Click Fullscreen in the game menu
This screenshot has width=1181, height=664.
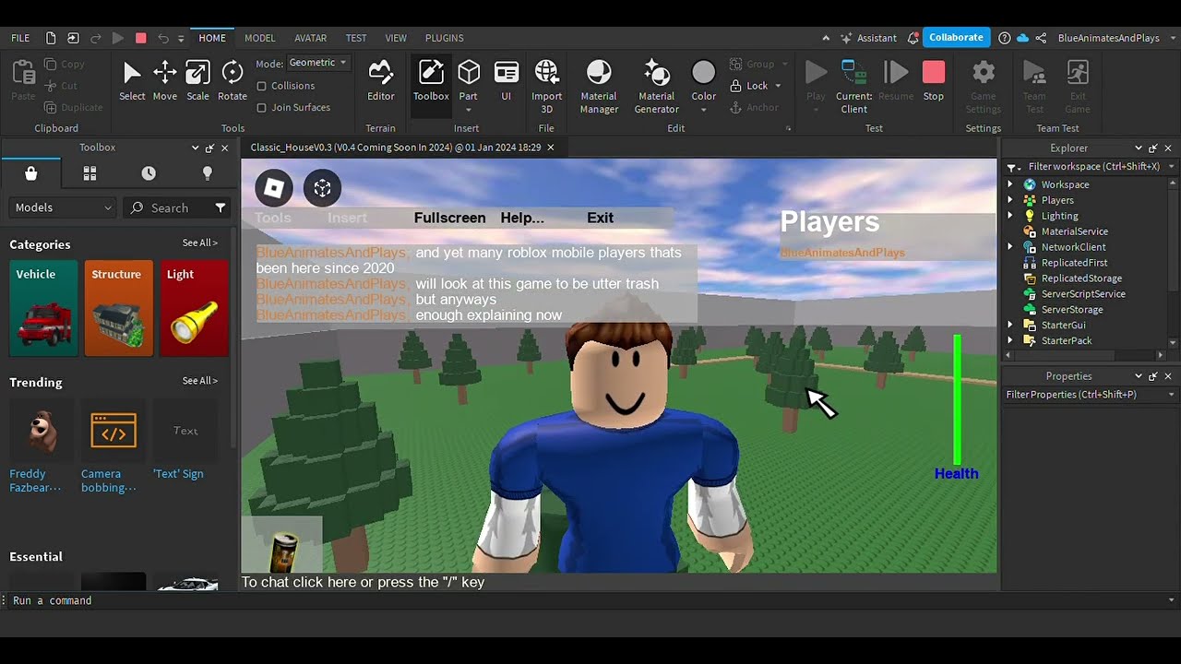pos(450,218)
